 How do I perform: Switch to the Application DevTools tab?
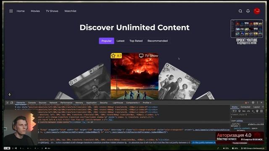[92, 103]
